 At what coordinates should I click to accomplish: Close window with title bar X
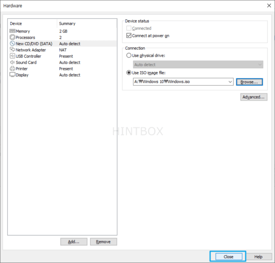[269, 6]
